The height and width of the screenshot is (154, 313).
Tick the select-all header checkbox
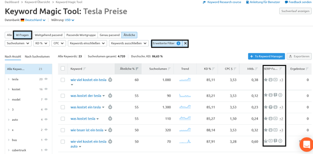click(x=63, y=69)
